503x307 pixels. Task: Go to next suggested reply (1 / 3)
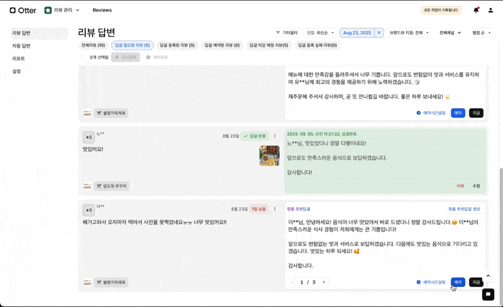[324, 282]
